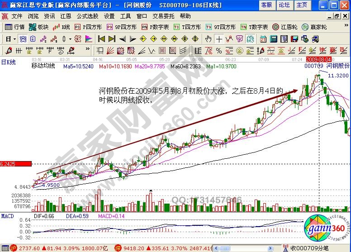Click the pencil drawing tool on third toolbar
The height and width of the screenshot is (252, 351).
coord(9,51)
